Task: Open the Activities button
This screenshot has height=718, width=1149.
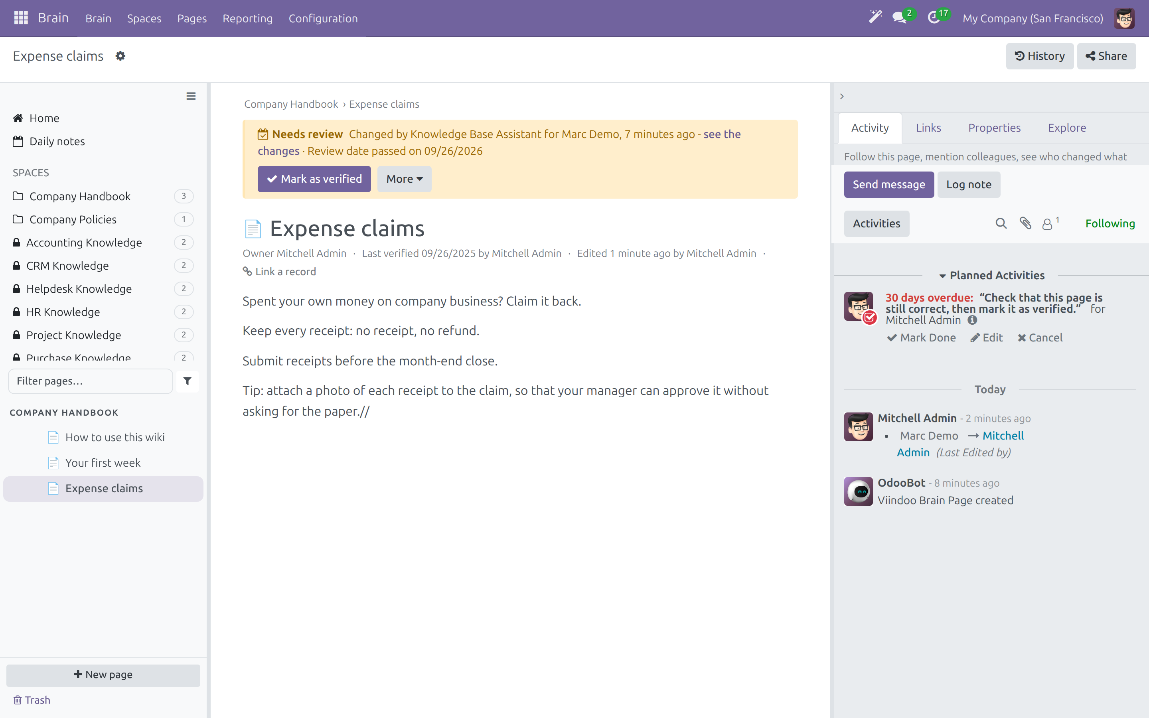Action: point(877,224)
